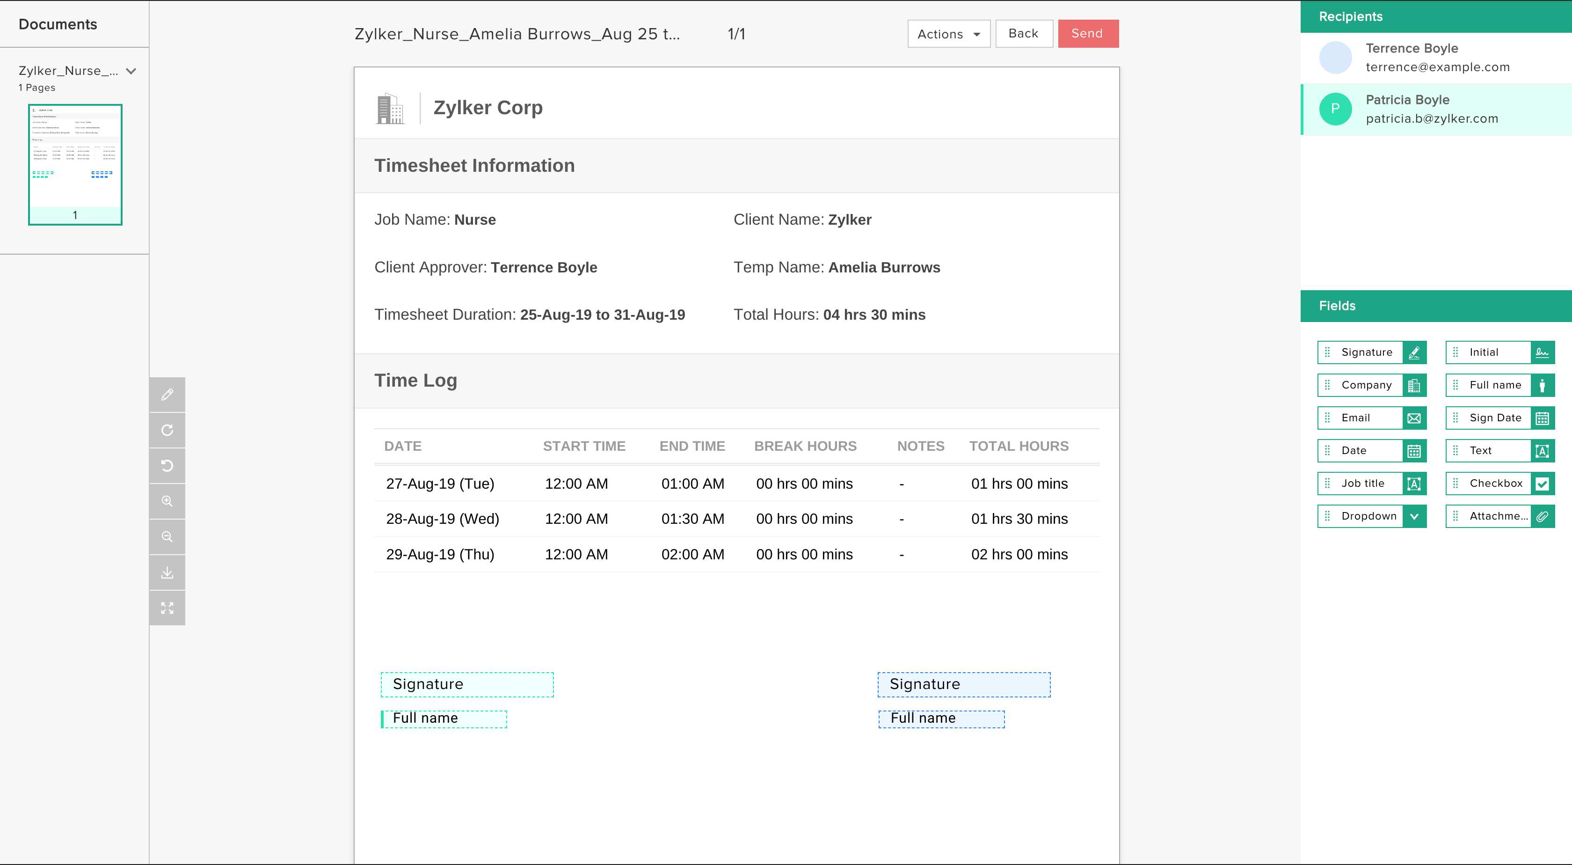
Task: Choose the Email field label
Action: [x=1355, y=418]
